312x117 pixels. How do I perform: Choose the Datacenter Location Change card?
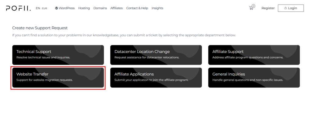click(x=156, y=55)
